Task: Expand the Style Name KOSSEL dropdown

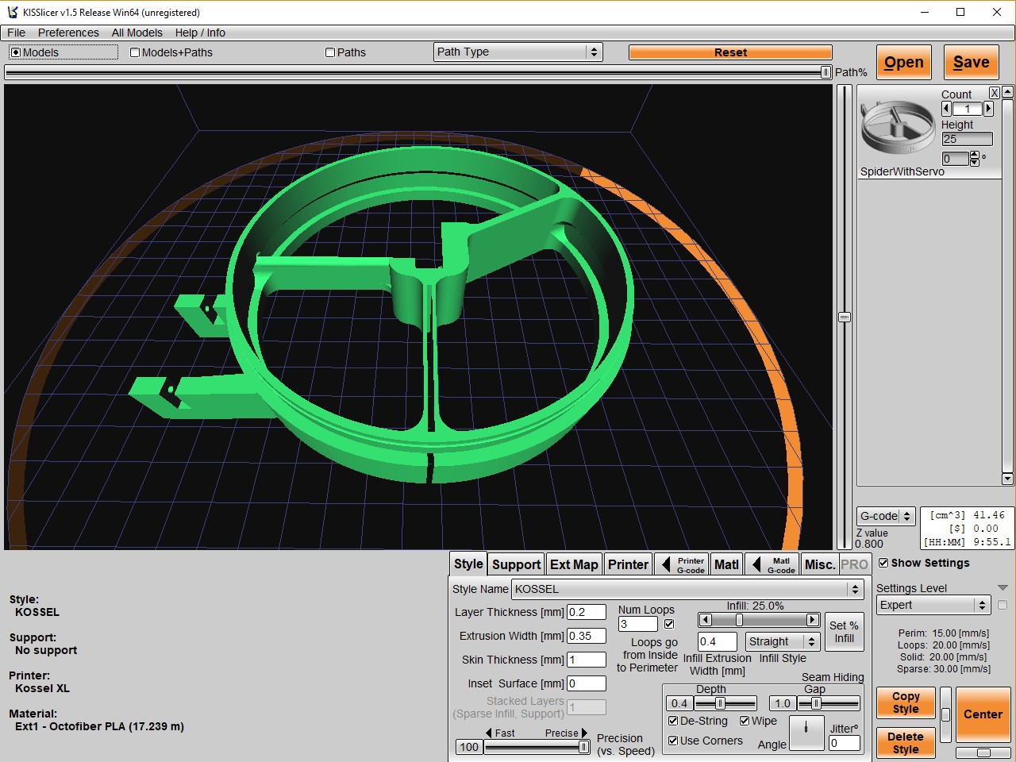Action: click(854, 589)
